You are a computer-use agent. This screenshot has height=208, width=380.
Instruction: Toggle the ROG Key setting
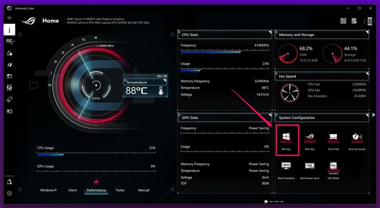click(x=310, y=139)
